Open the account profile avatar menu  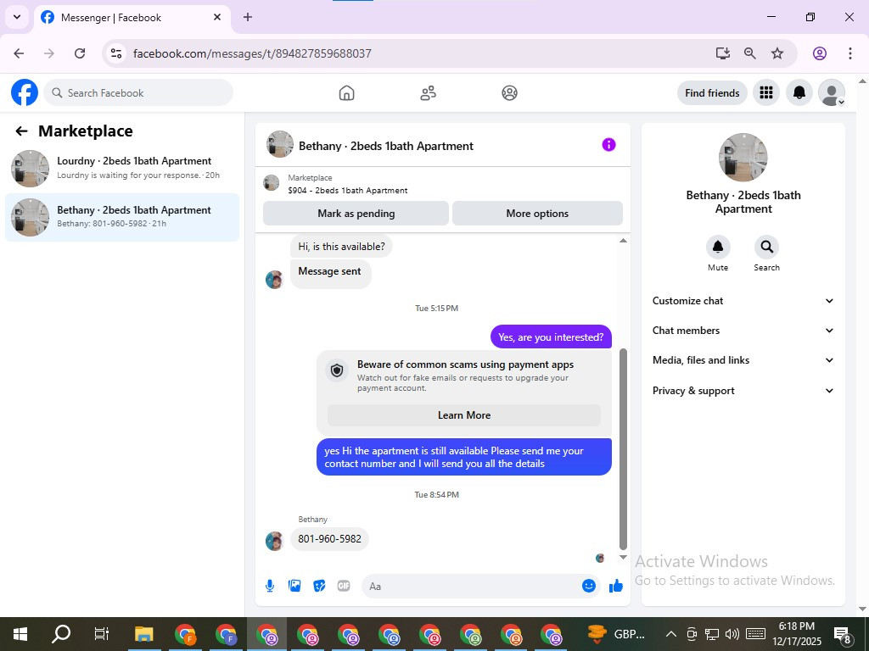pyautogui.click(x=832, y=92)
